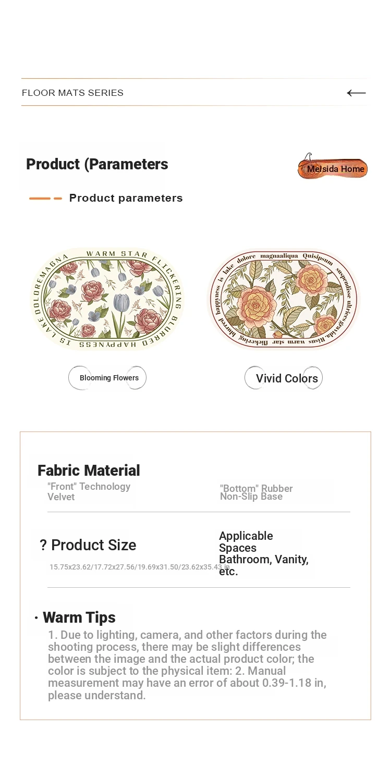391x779 pixels.
Task: Open the FLOOR MATS SERIES header text
Action: coord(72,93)
